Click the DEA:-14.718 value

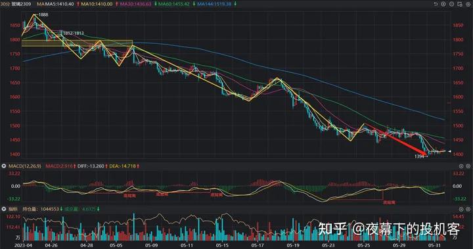122,166
